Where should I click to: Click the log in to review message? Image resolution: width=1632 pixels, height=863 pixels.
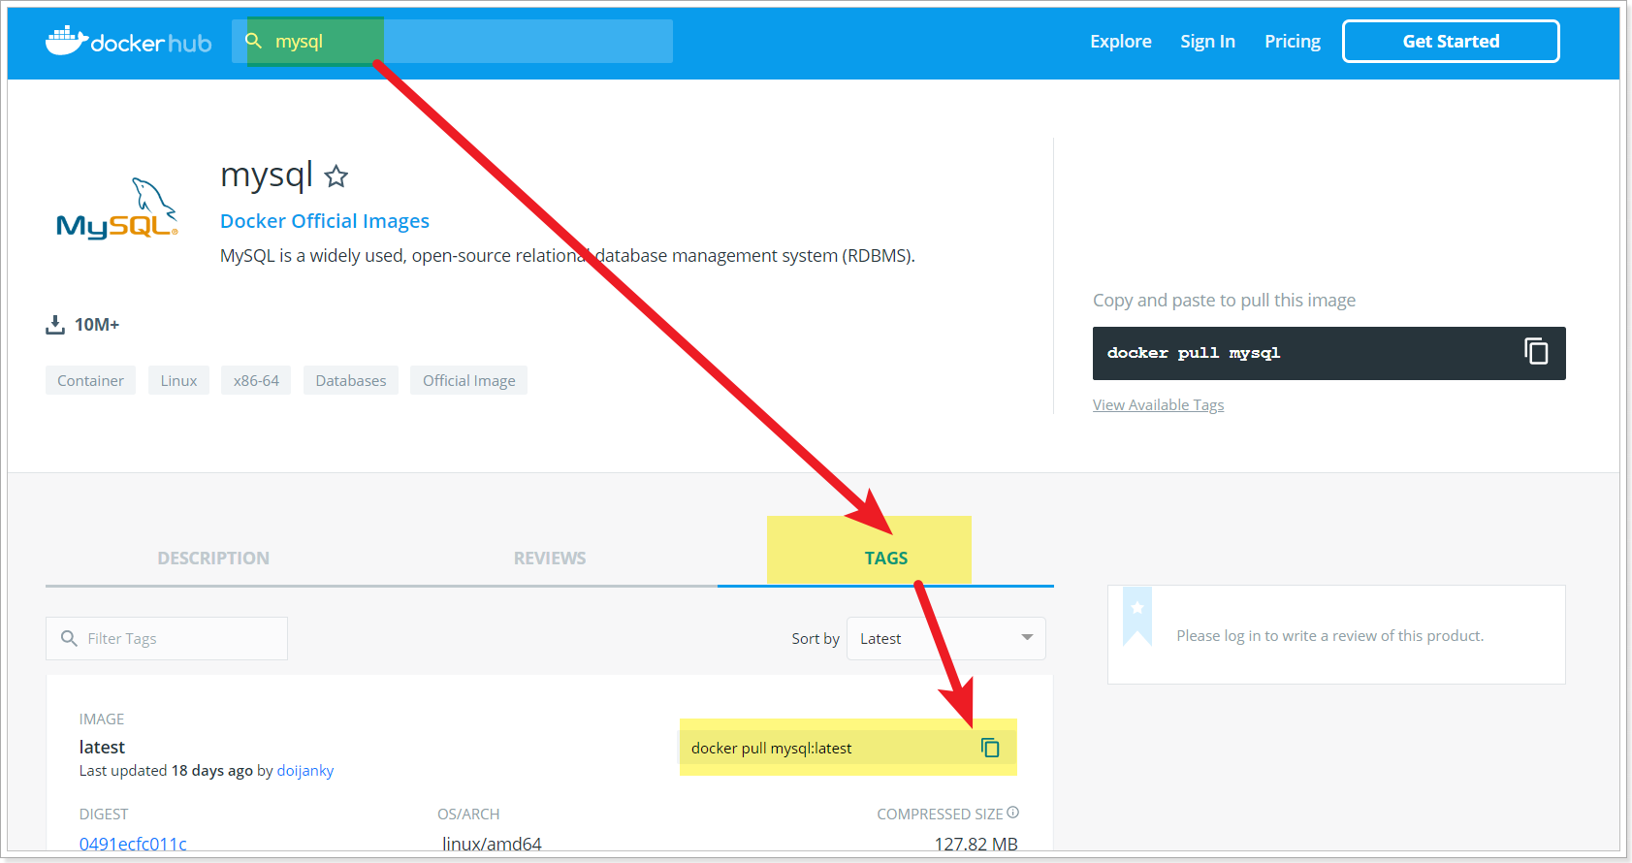tap(1329, 636)
